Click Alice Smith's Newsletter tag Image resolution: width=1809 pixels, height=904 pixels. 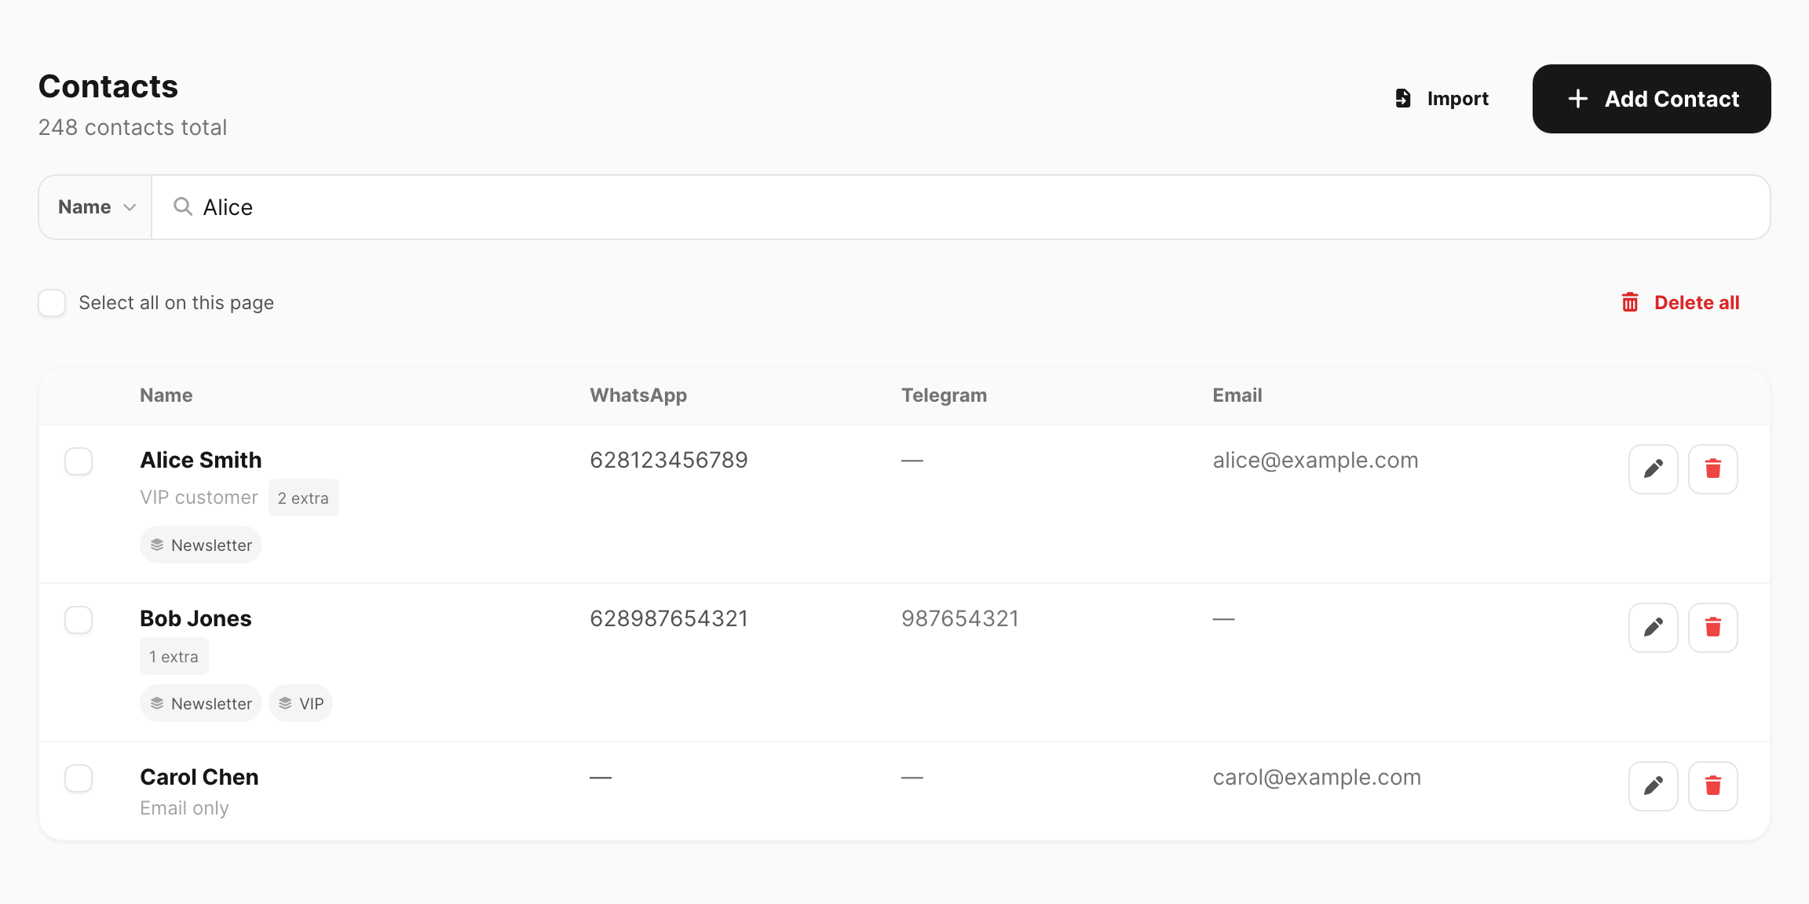point(201,545)
